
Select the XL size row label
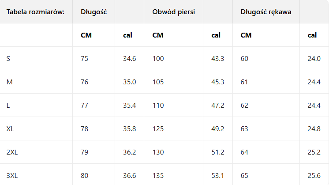(x=10, y=128)
